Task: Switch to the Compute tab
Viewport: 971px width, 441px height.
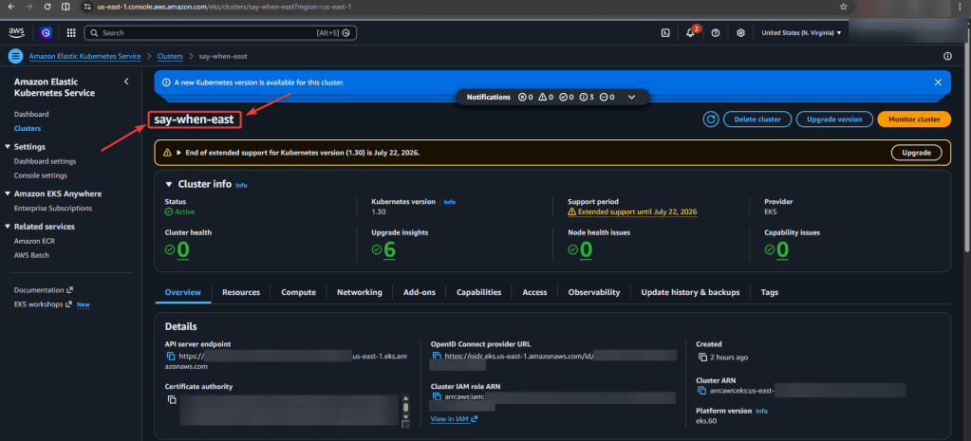Action: click(x=298, y=292)
